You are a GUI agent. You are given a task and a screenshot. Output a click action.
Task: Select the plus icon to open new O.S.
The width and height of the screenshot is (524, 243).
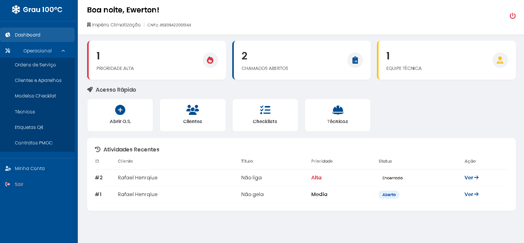click(x=120, y=110)
